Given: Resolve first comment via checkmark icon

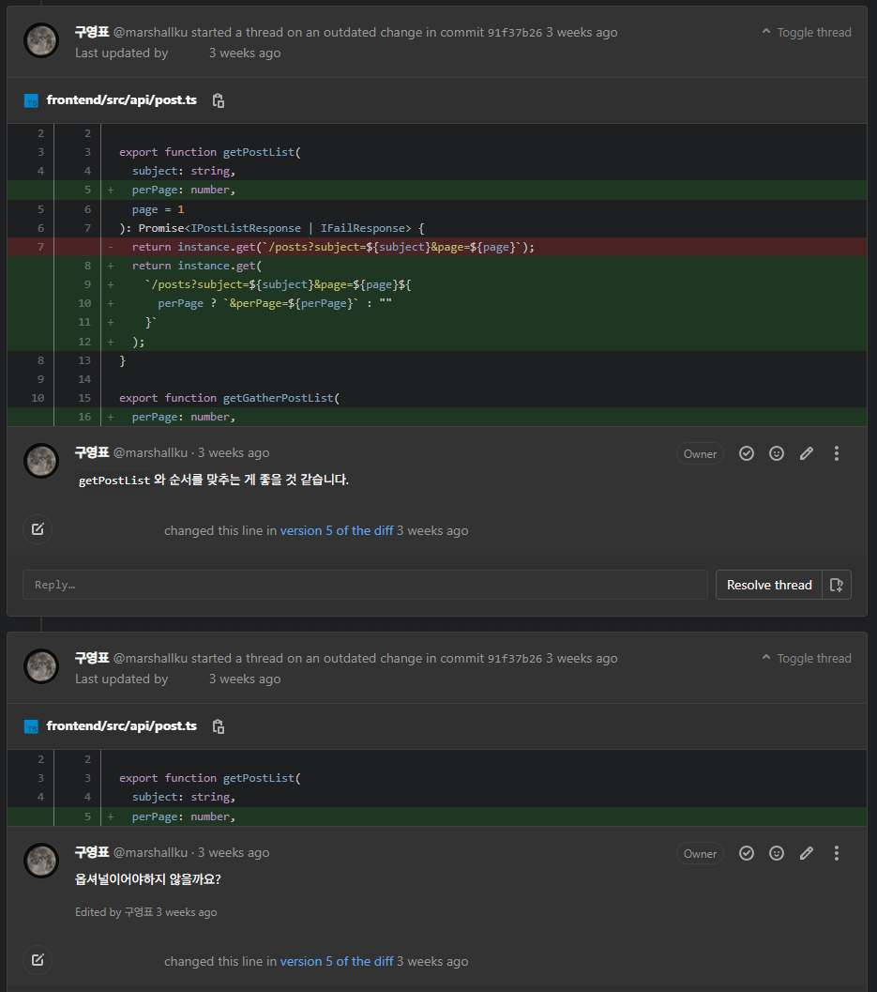Looking at the screenshot, I should click(x=747, y=453).
